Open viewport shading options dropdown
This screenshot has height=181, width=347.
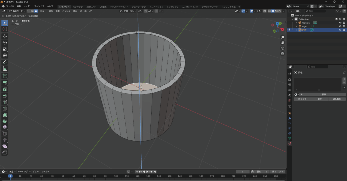[283, 11]
